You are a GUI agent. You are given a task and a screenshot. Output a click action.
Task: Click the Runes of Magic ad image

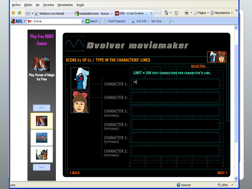coord(42,64)
